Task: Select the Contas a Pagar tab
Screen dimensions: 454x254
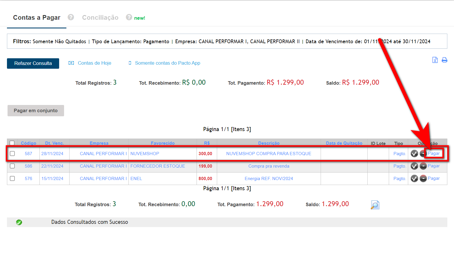Action: click(x=37, y=18)
